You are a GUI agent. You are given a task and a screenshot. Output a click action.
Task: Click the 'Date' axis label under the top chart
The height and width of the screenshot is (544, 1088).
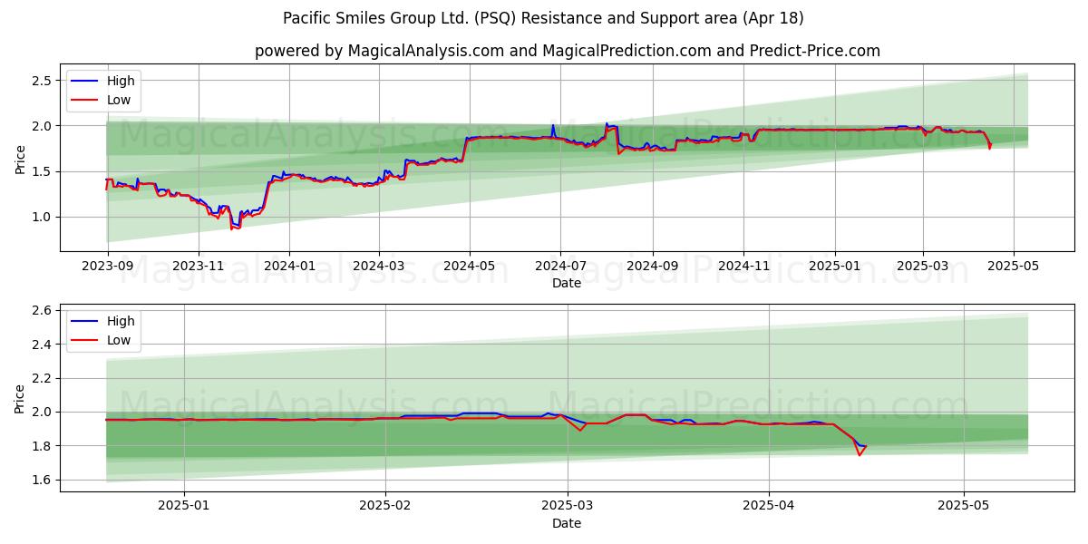click(x=567, y=284)
